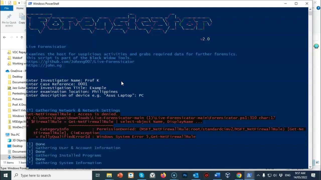Viewport: 321px width, 180px height.
Task: Select MSEdge.W file in sidebar
Action: pyautogui.click(x=17, y=121)
